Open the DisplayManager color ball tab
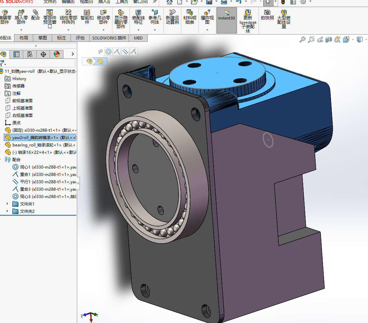This screenshot has width=368, height=323. [56, 54]
